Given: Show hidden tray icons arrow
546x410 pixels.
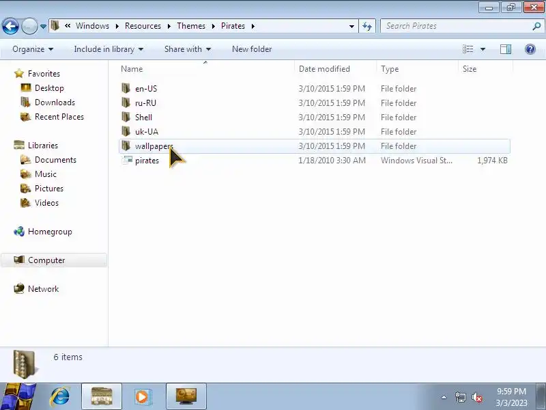Looking at the screenshot, I should (444, 397).
